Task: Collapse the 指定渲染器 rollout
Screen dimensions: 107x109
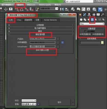Action: 40,34
